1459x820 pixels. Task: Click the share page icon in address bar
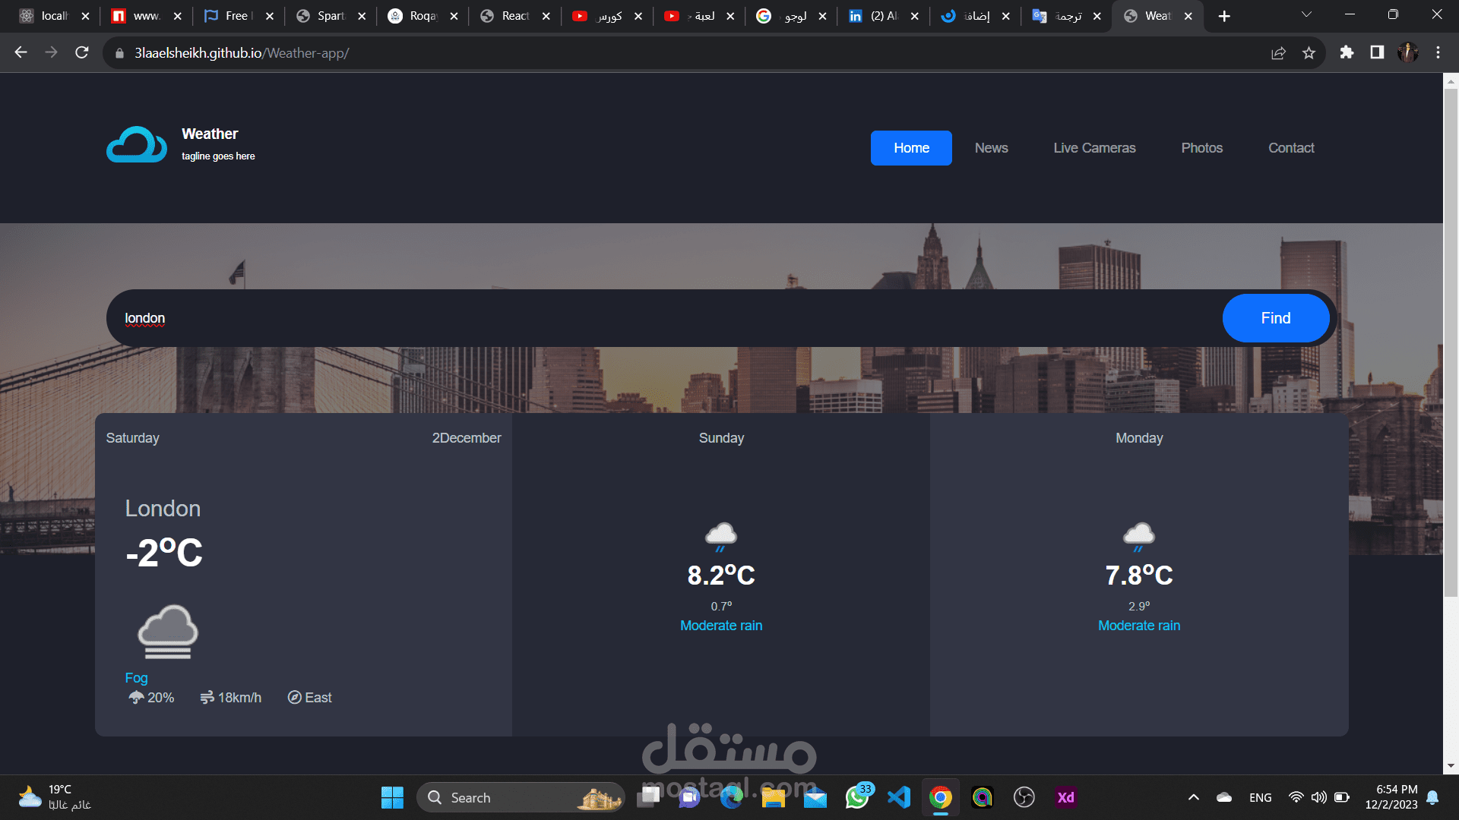[1278, 52]
